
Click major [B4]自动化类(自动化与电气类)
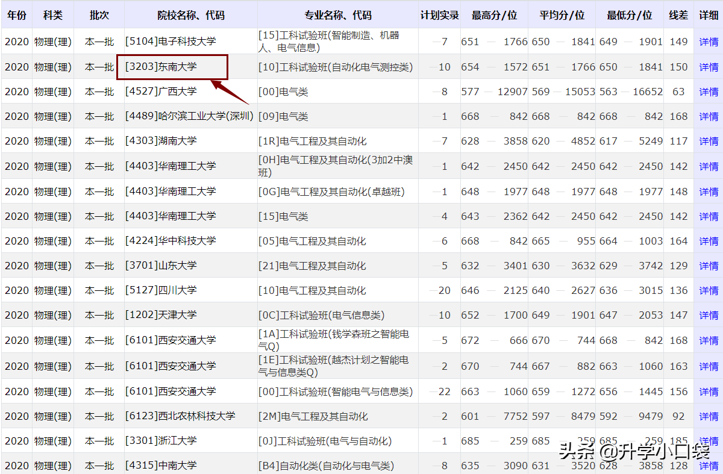326,466
